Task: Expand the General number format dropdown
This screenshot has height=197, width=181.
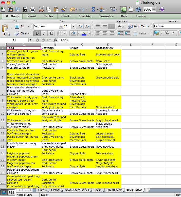Action: point(167,26)
